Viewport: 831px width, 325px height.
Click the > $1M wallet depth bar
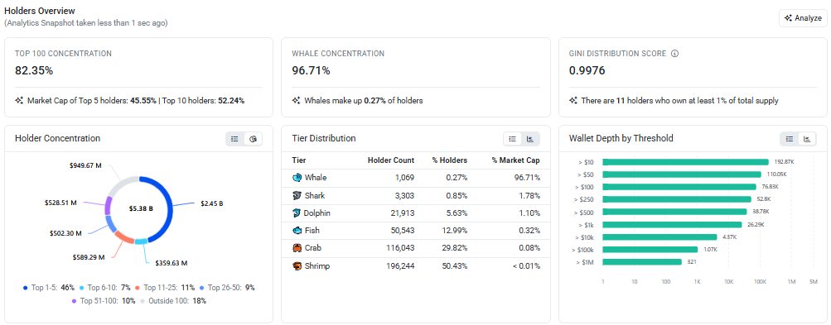642,261
